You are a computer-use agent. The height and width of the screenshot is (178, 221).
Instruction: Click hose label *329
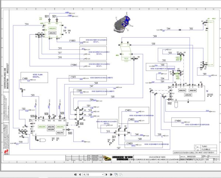155,36
